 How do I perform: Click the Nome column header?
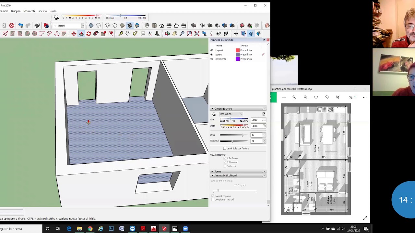pyautogui.click(x=219, y=46)
